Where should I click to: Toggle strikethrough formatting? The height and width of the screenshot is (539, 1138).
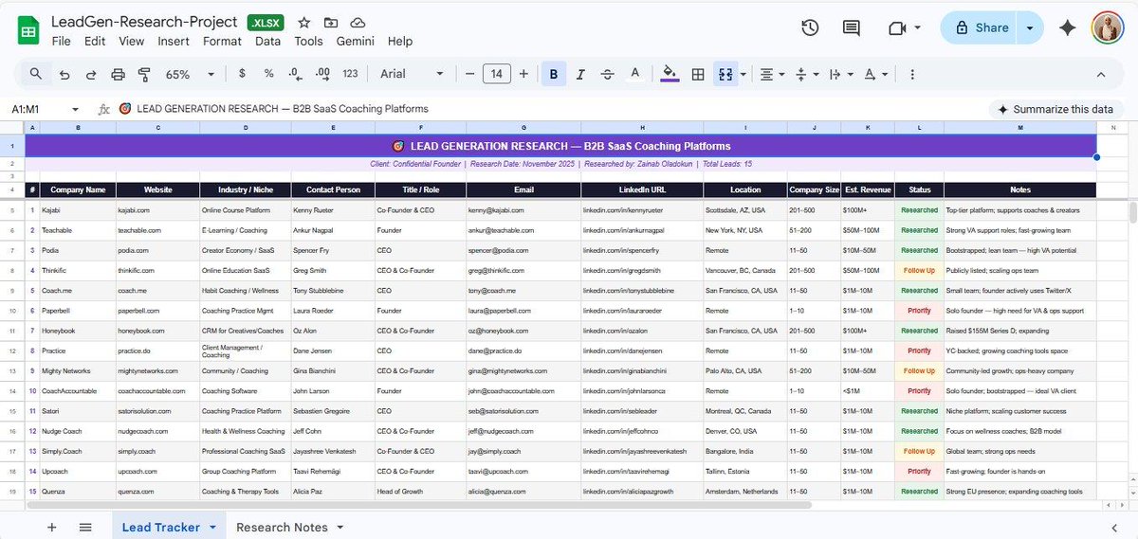tap(608, 74)
